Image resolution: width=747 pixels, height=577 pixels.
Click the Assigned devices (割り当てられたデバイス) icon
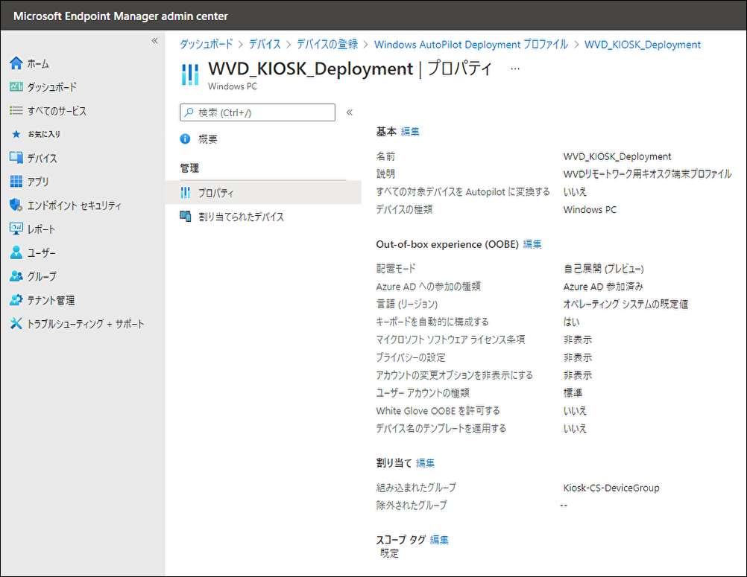coord(186,217)
